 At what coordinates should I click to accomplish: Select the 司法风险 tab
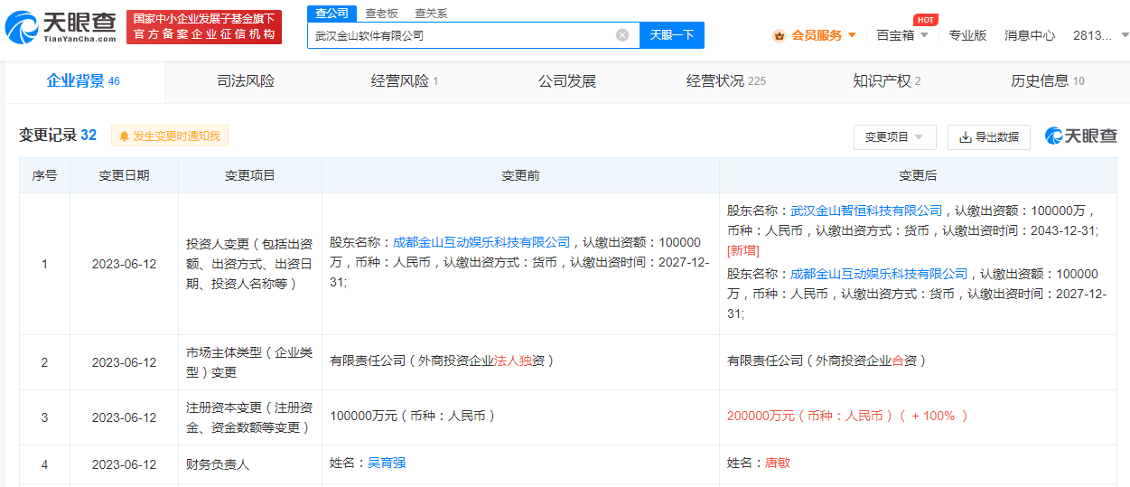click(246, 81)
